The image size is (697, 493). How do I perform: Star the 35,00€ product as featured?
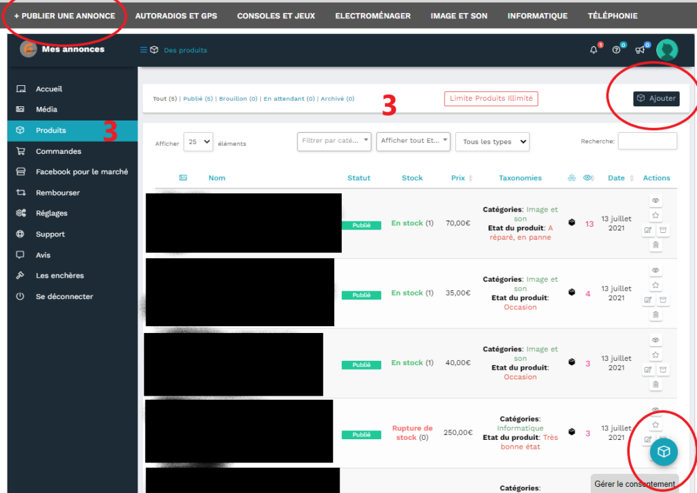[x=655, y=285]
